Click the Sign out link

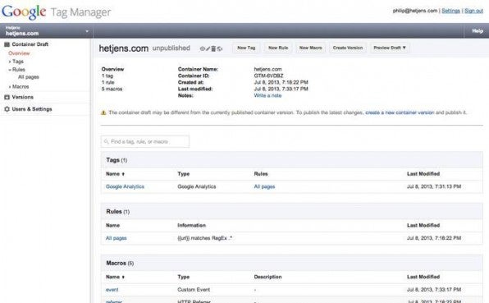click(x=473, y=11)
